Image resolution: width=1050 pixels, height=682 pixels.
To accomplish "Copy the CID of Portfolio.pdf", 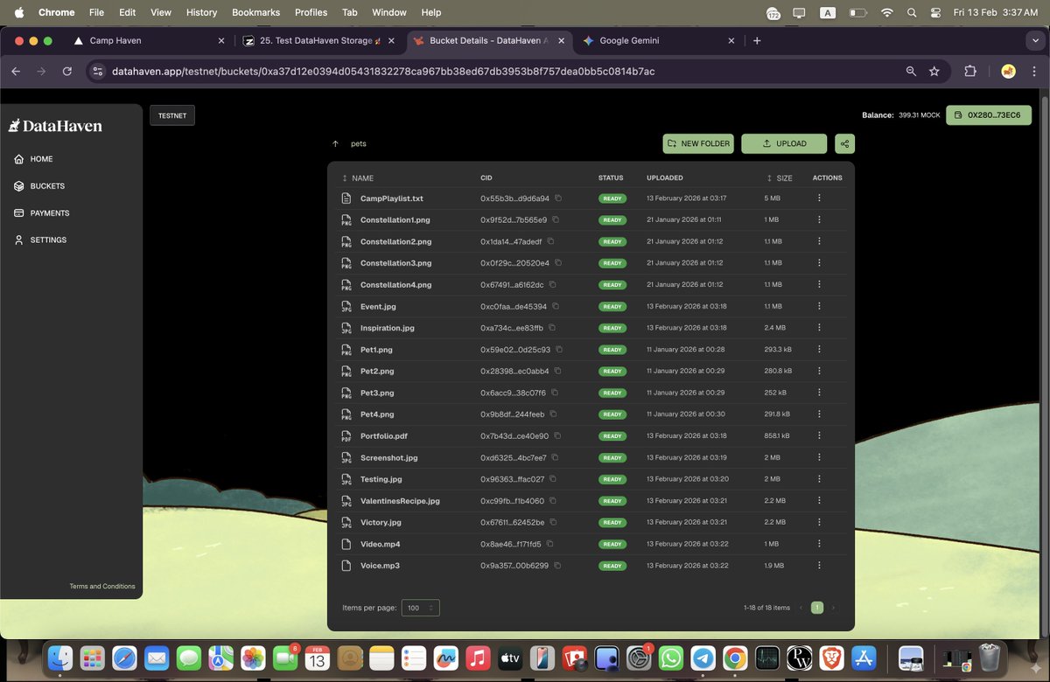I will (x=557, y=435).
